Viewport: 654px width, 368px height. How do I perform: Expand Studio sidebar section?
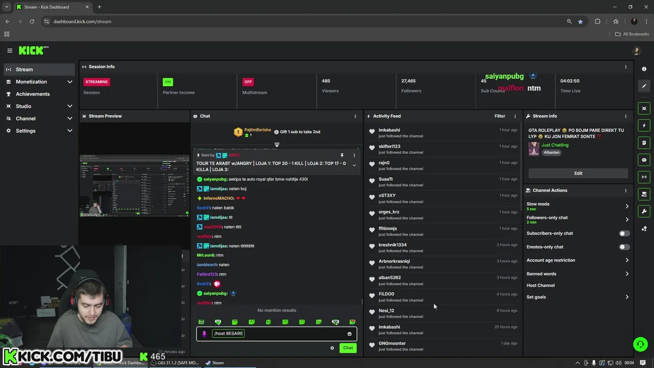pyautogui.click(x=70, y=106)
